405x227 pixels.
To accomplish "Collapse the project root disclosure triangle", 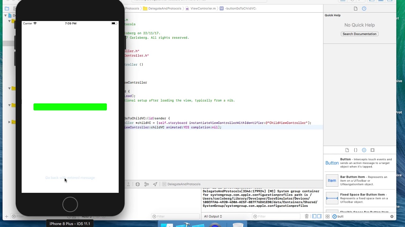I will pos(5,15).
